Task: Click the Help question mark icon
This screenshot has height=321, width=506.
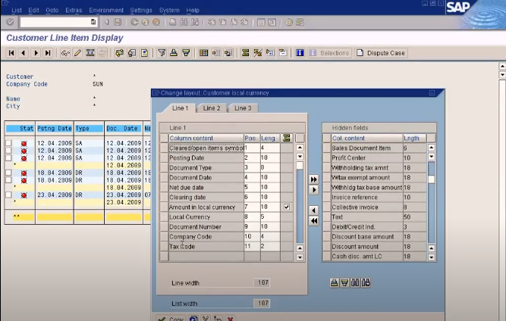Action: 289,22
